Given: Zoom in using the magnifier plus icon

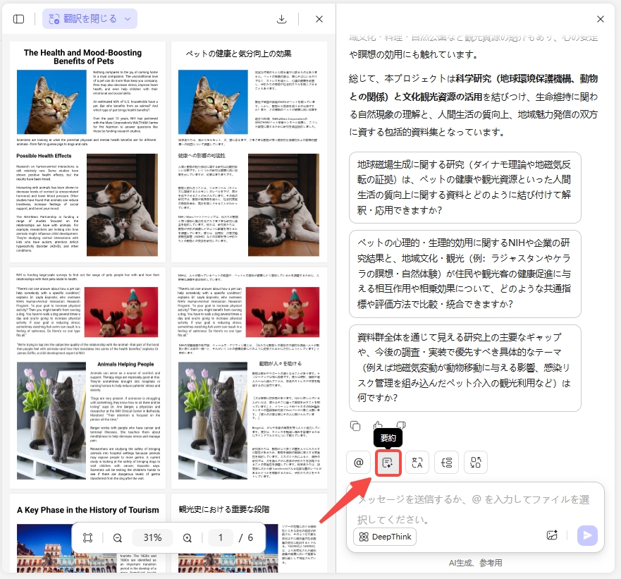Looking at the screenshot, I should 187,537.
